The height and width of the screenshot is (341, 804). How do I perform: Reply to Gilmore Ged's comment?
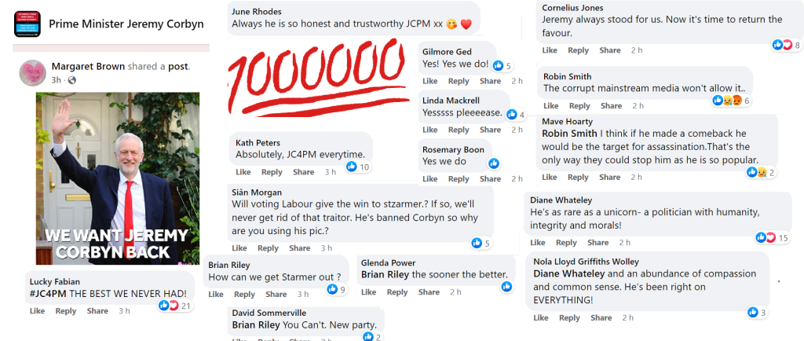pyautogui.click(x=459, y=81)
